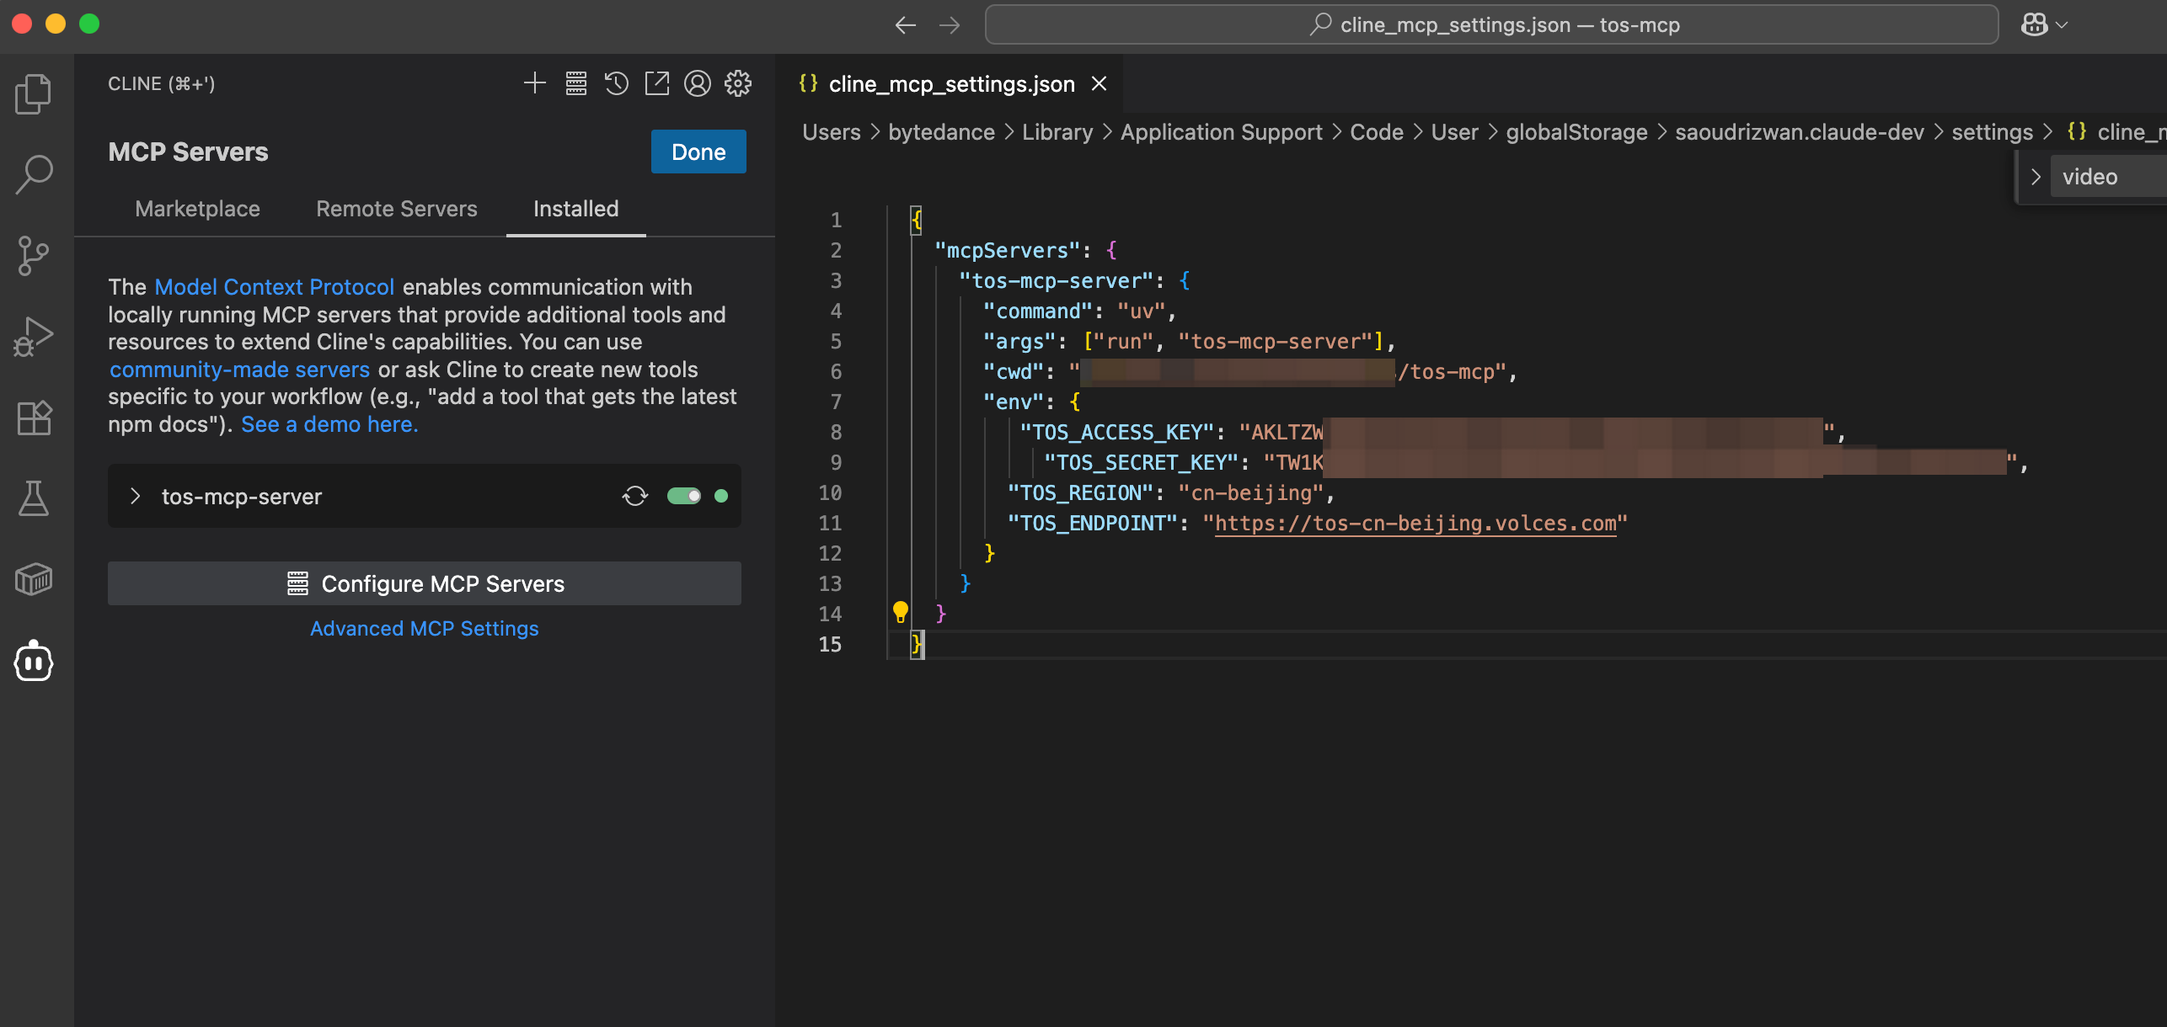
Task: Open Run and Debug view icon
Action: point(34,337)
